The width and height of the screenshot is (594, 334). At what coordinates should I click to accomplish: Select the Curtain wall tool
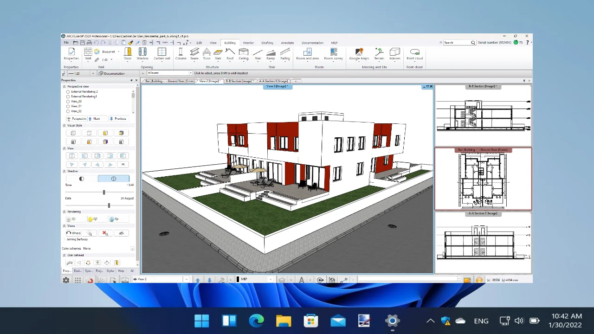tap(162, 54)
